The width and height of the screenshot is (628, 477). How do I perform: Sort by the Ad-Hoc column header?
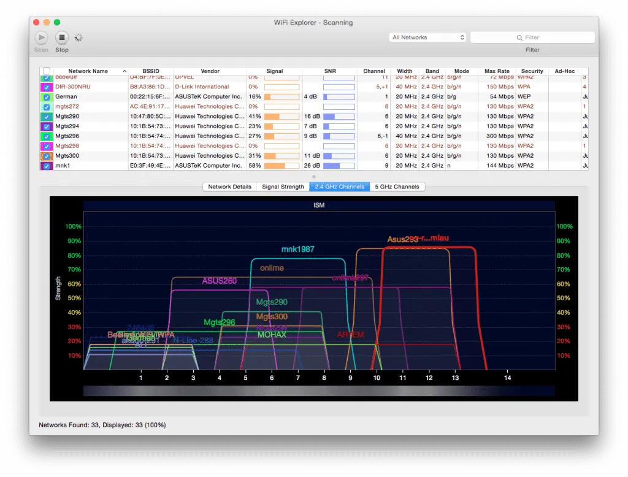(565, 71)
